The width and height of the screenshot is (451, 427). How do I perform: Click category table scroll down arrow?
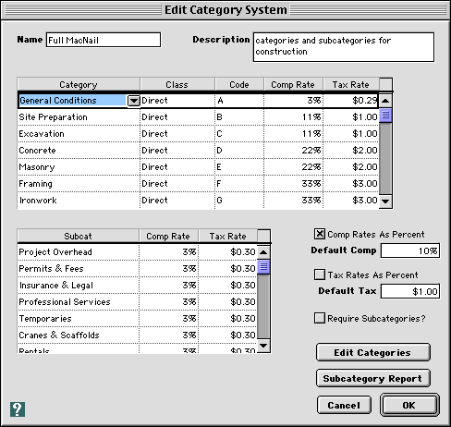[385, 201]
